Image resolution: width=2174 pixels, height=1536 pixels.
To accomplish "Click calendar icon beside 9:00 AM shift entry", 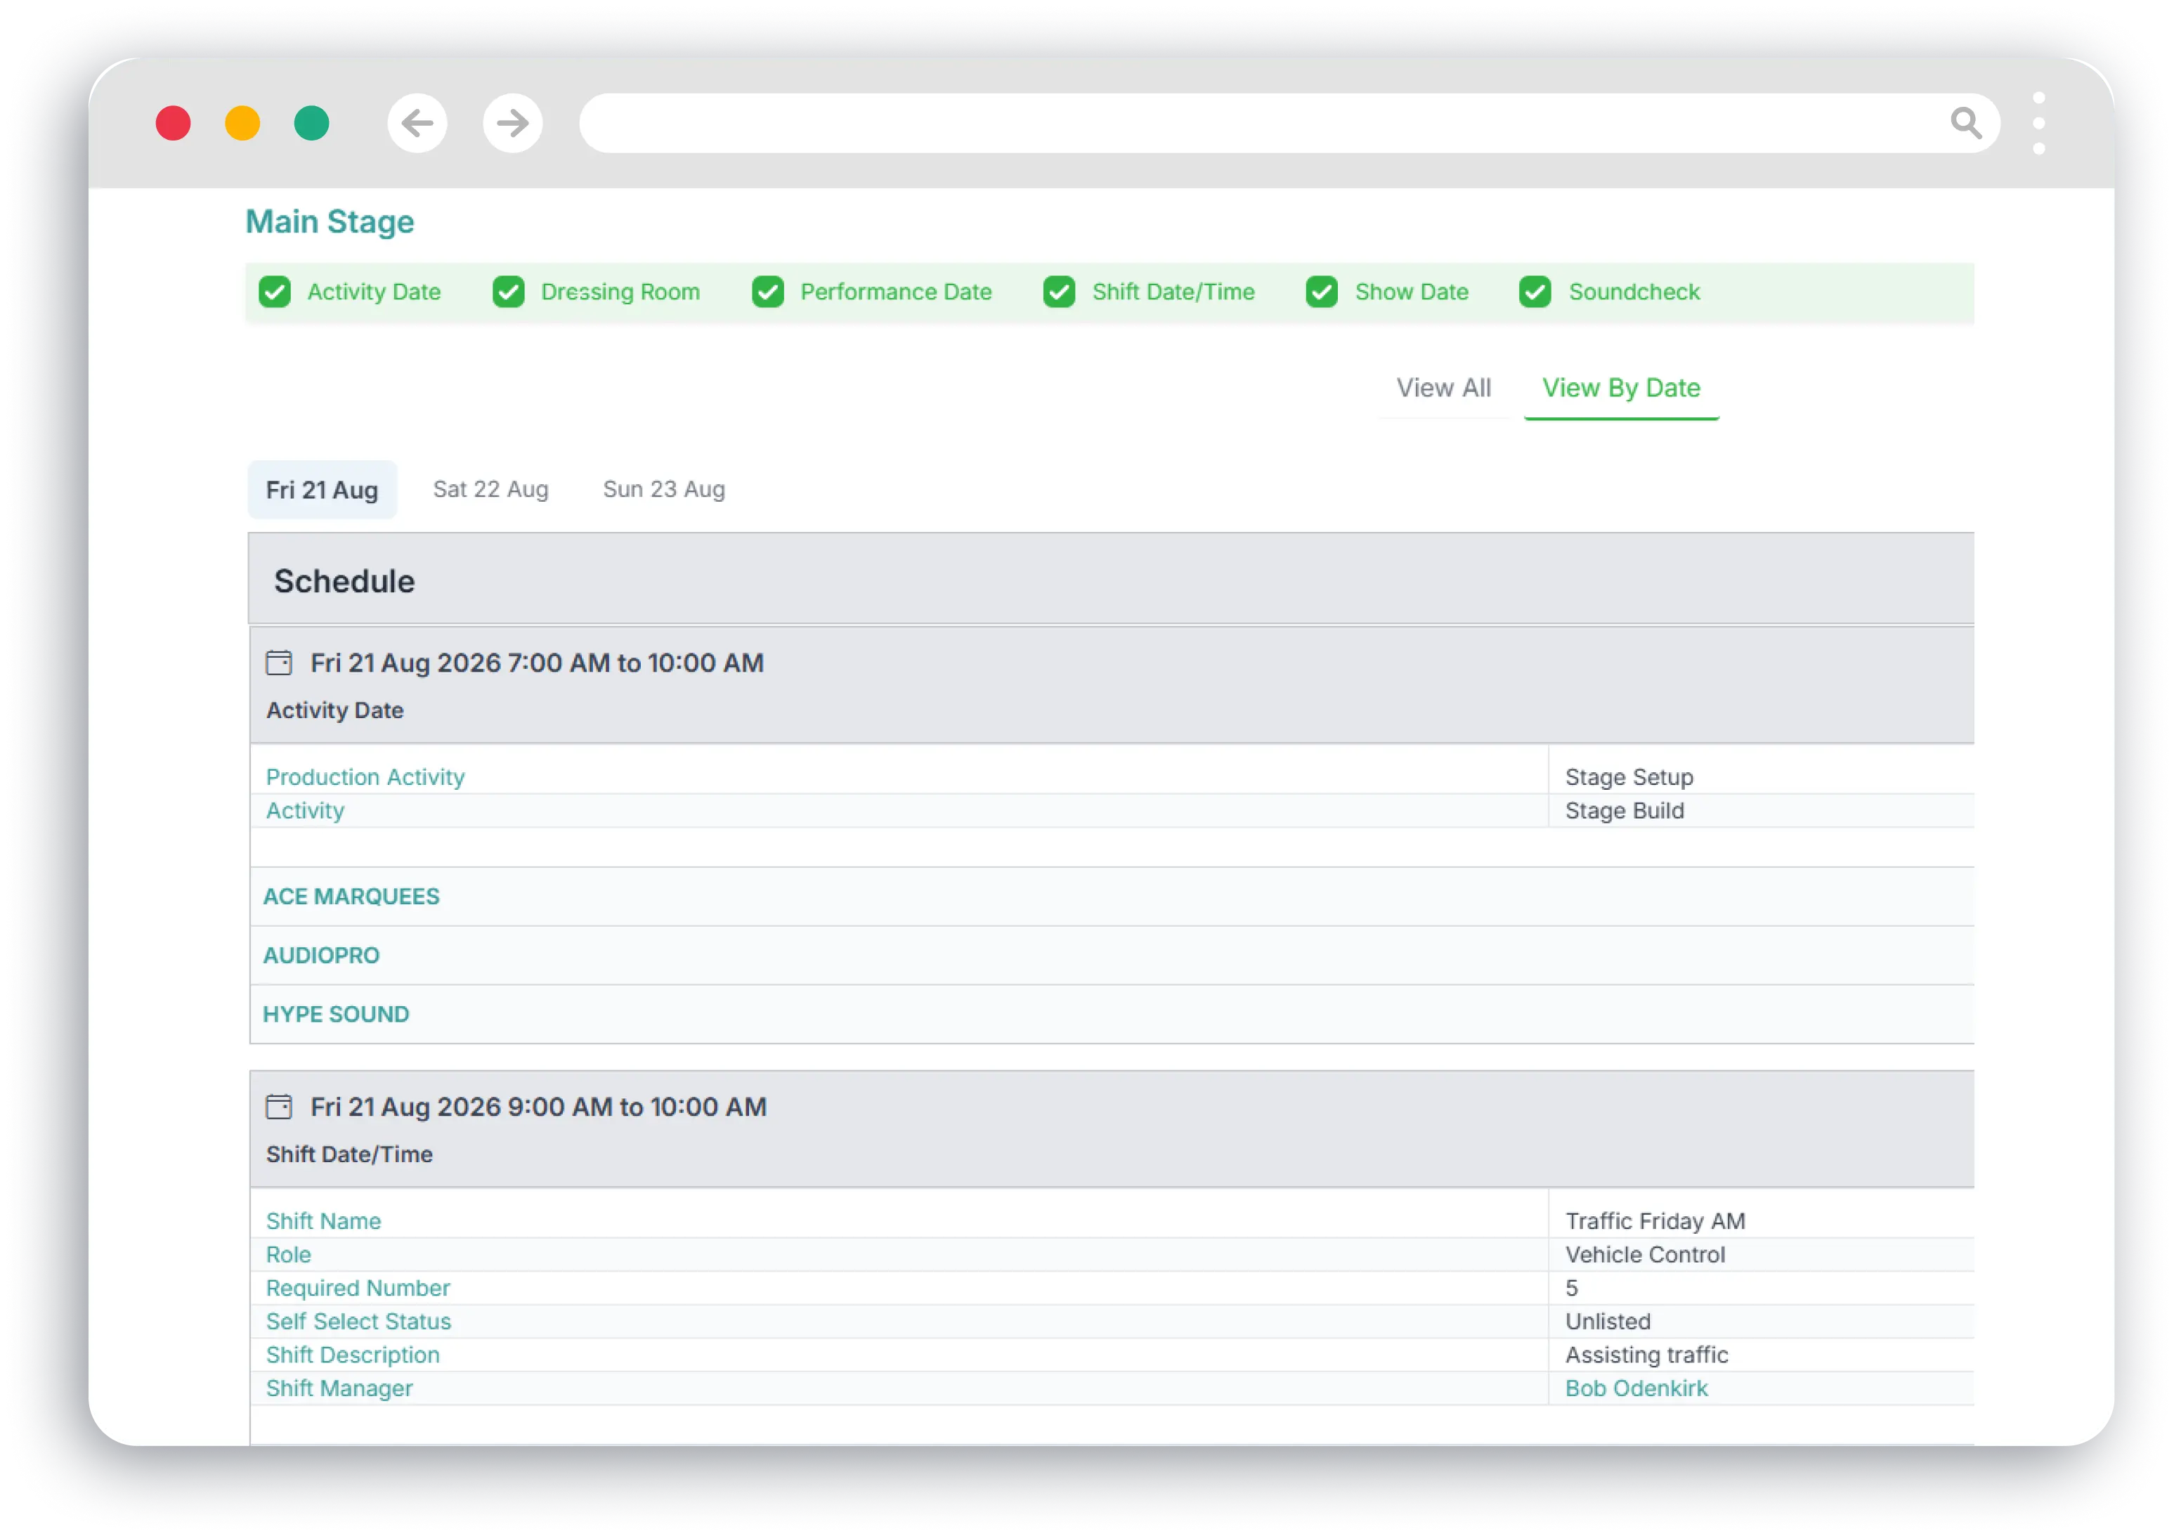I will (x=278, y=1107).
